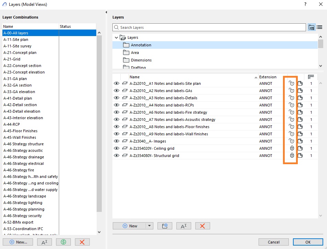
Task: Collapse Layer Combinations panel arrow
Action: coord(106,12)
